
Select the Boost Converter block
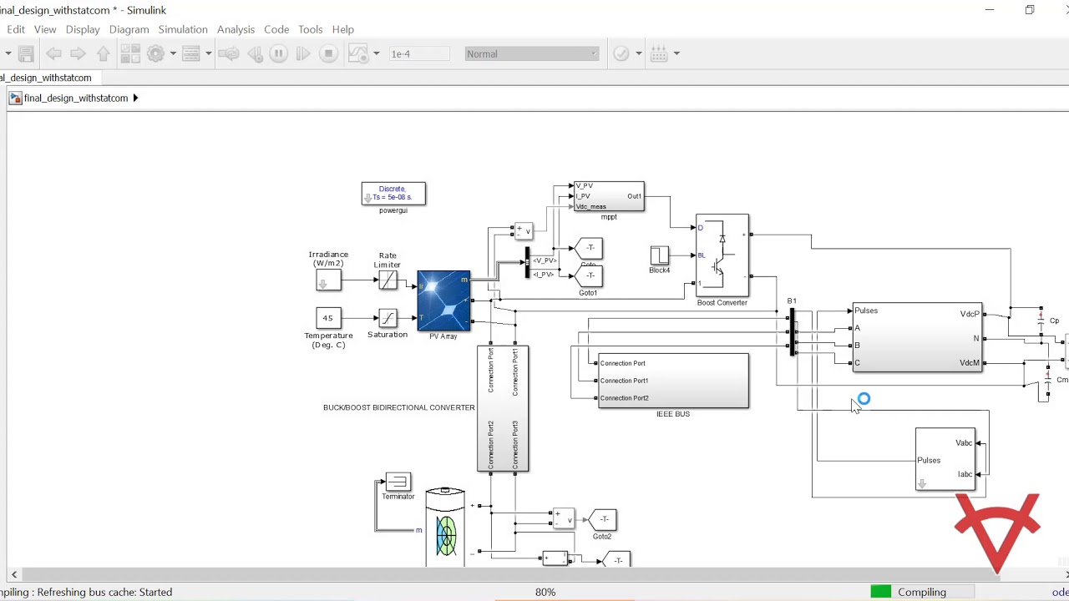click(722, 255)
